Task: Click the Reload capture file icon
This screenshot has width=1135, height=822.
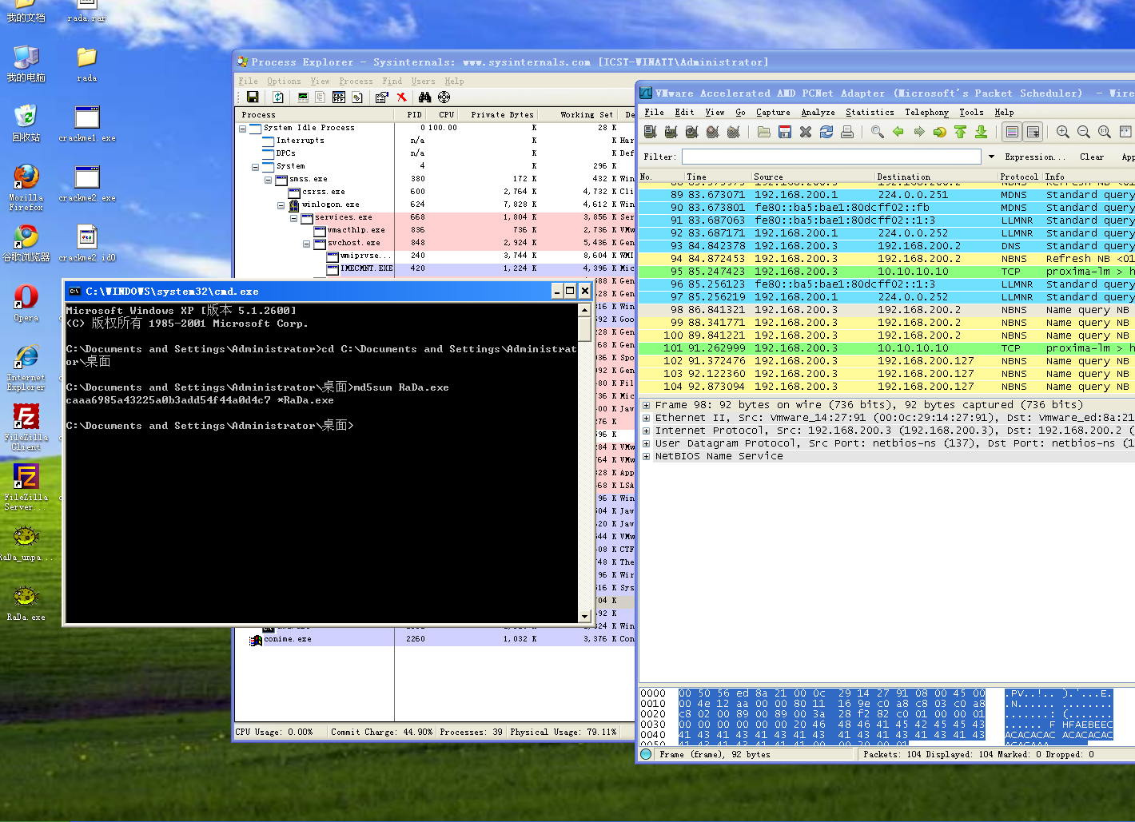Action: coord(826,132)
